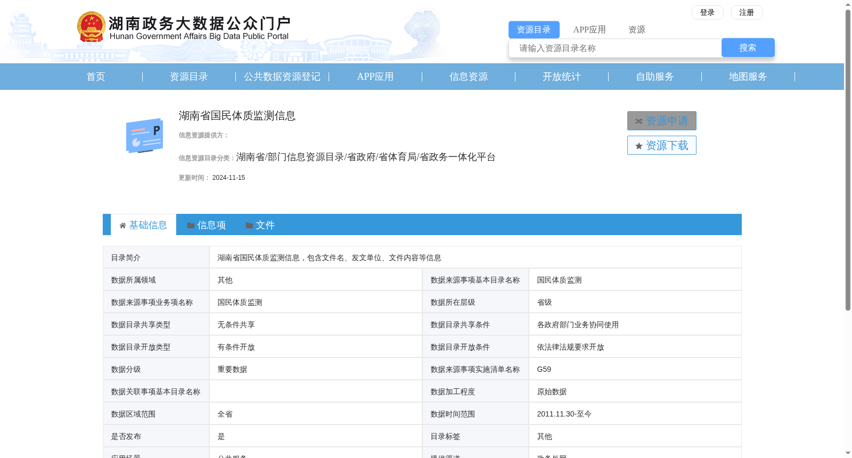Viewport: 852px width, 458px height.
Task: Click the update date 2024-11-15
Action: click(228, 178)
